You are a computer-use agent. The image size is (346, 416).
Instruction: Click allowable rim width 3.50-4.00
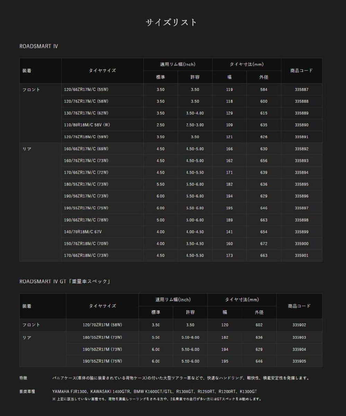(x=195, y=113)
